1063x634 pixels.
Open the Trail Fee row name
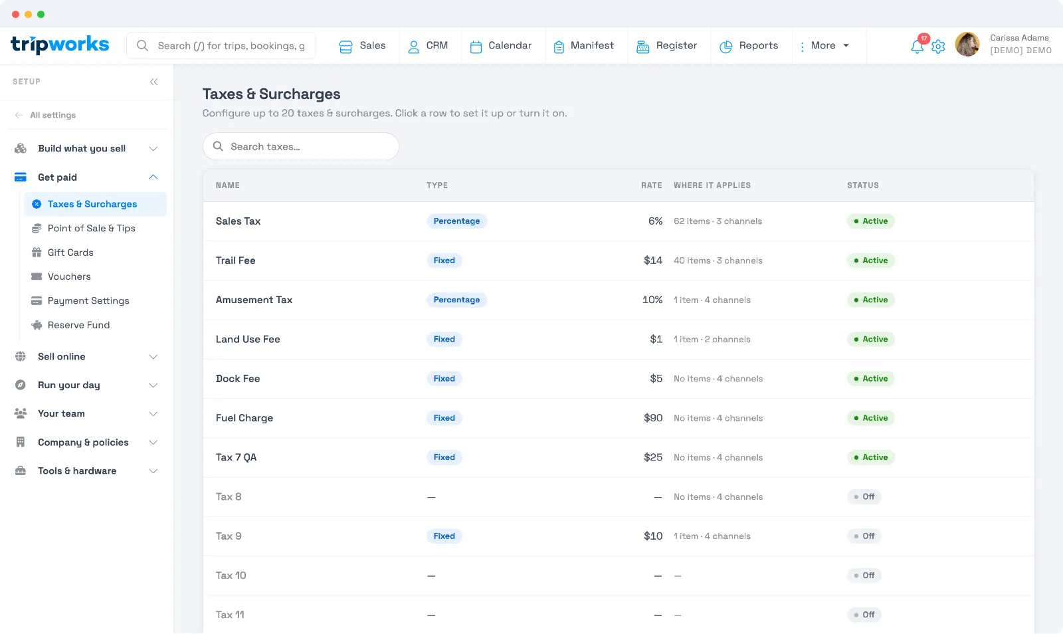click(x=235, y=261)
